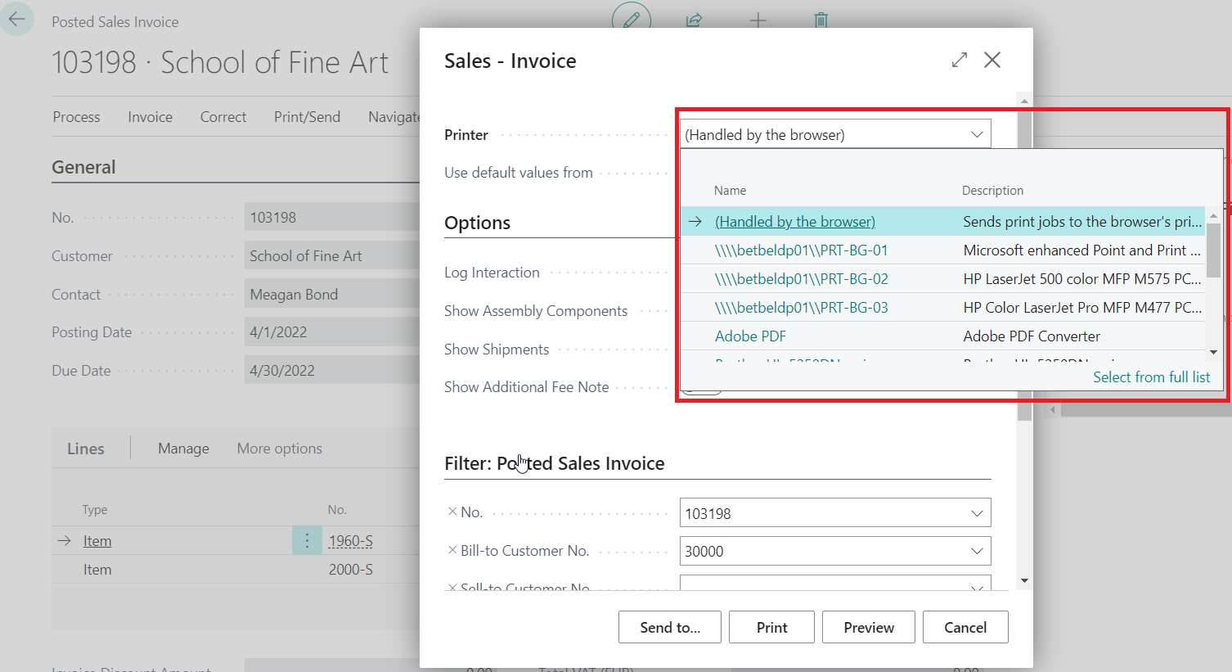This screenshot has height=672, width=1232.
Task: Click item number 2000-S cell
Action: 350,570
